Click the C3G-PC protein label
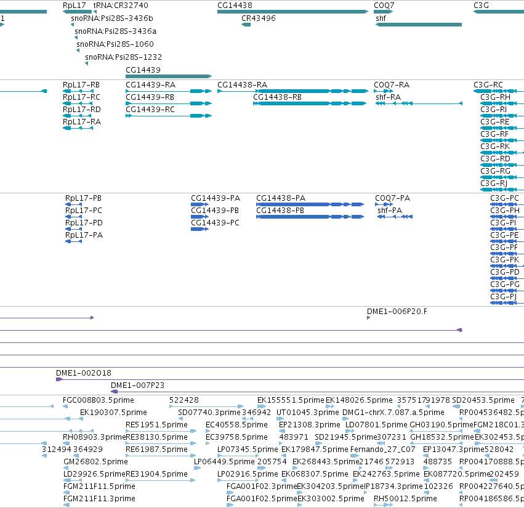The height and width of the screenshot is (508, 524). [504, 198]
